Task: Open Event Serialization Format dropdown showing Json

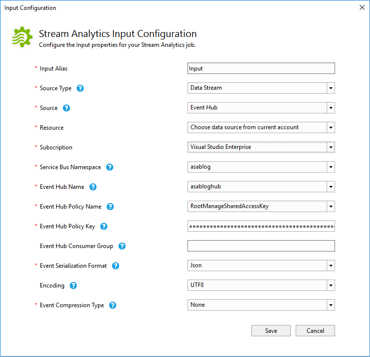Action: pyautogui.click(x=261, y=265)
